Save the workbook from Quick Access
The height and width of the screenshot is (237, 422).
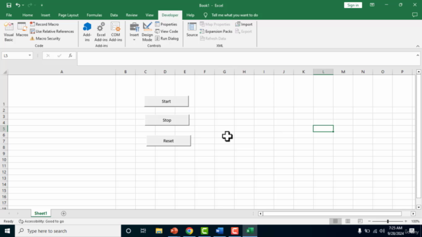[9, 5]
